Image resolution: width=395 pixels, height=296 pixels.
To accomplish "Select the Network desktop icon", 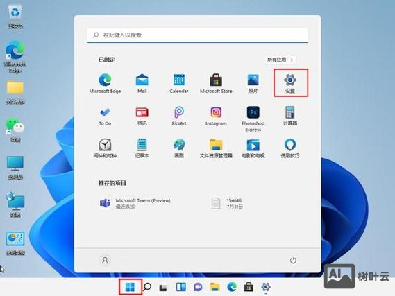I will point(15,204).
